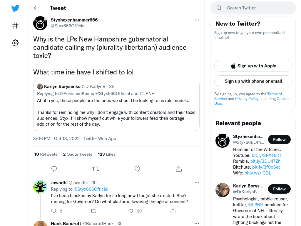Viewport: 301px width, 226px height.
Task: Open Jawndhi's profile avatar
Action: 40,187
